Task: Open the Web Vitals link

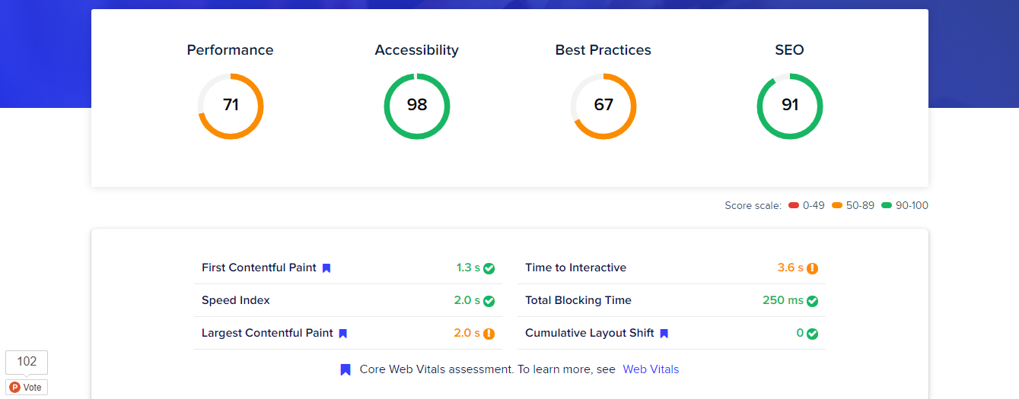Action: click(651, 369)
